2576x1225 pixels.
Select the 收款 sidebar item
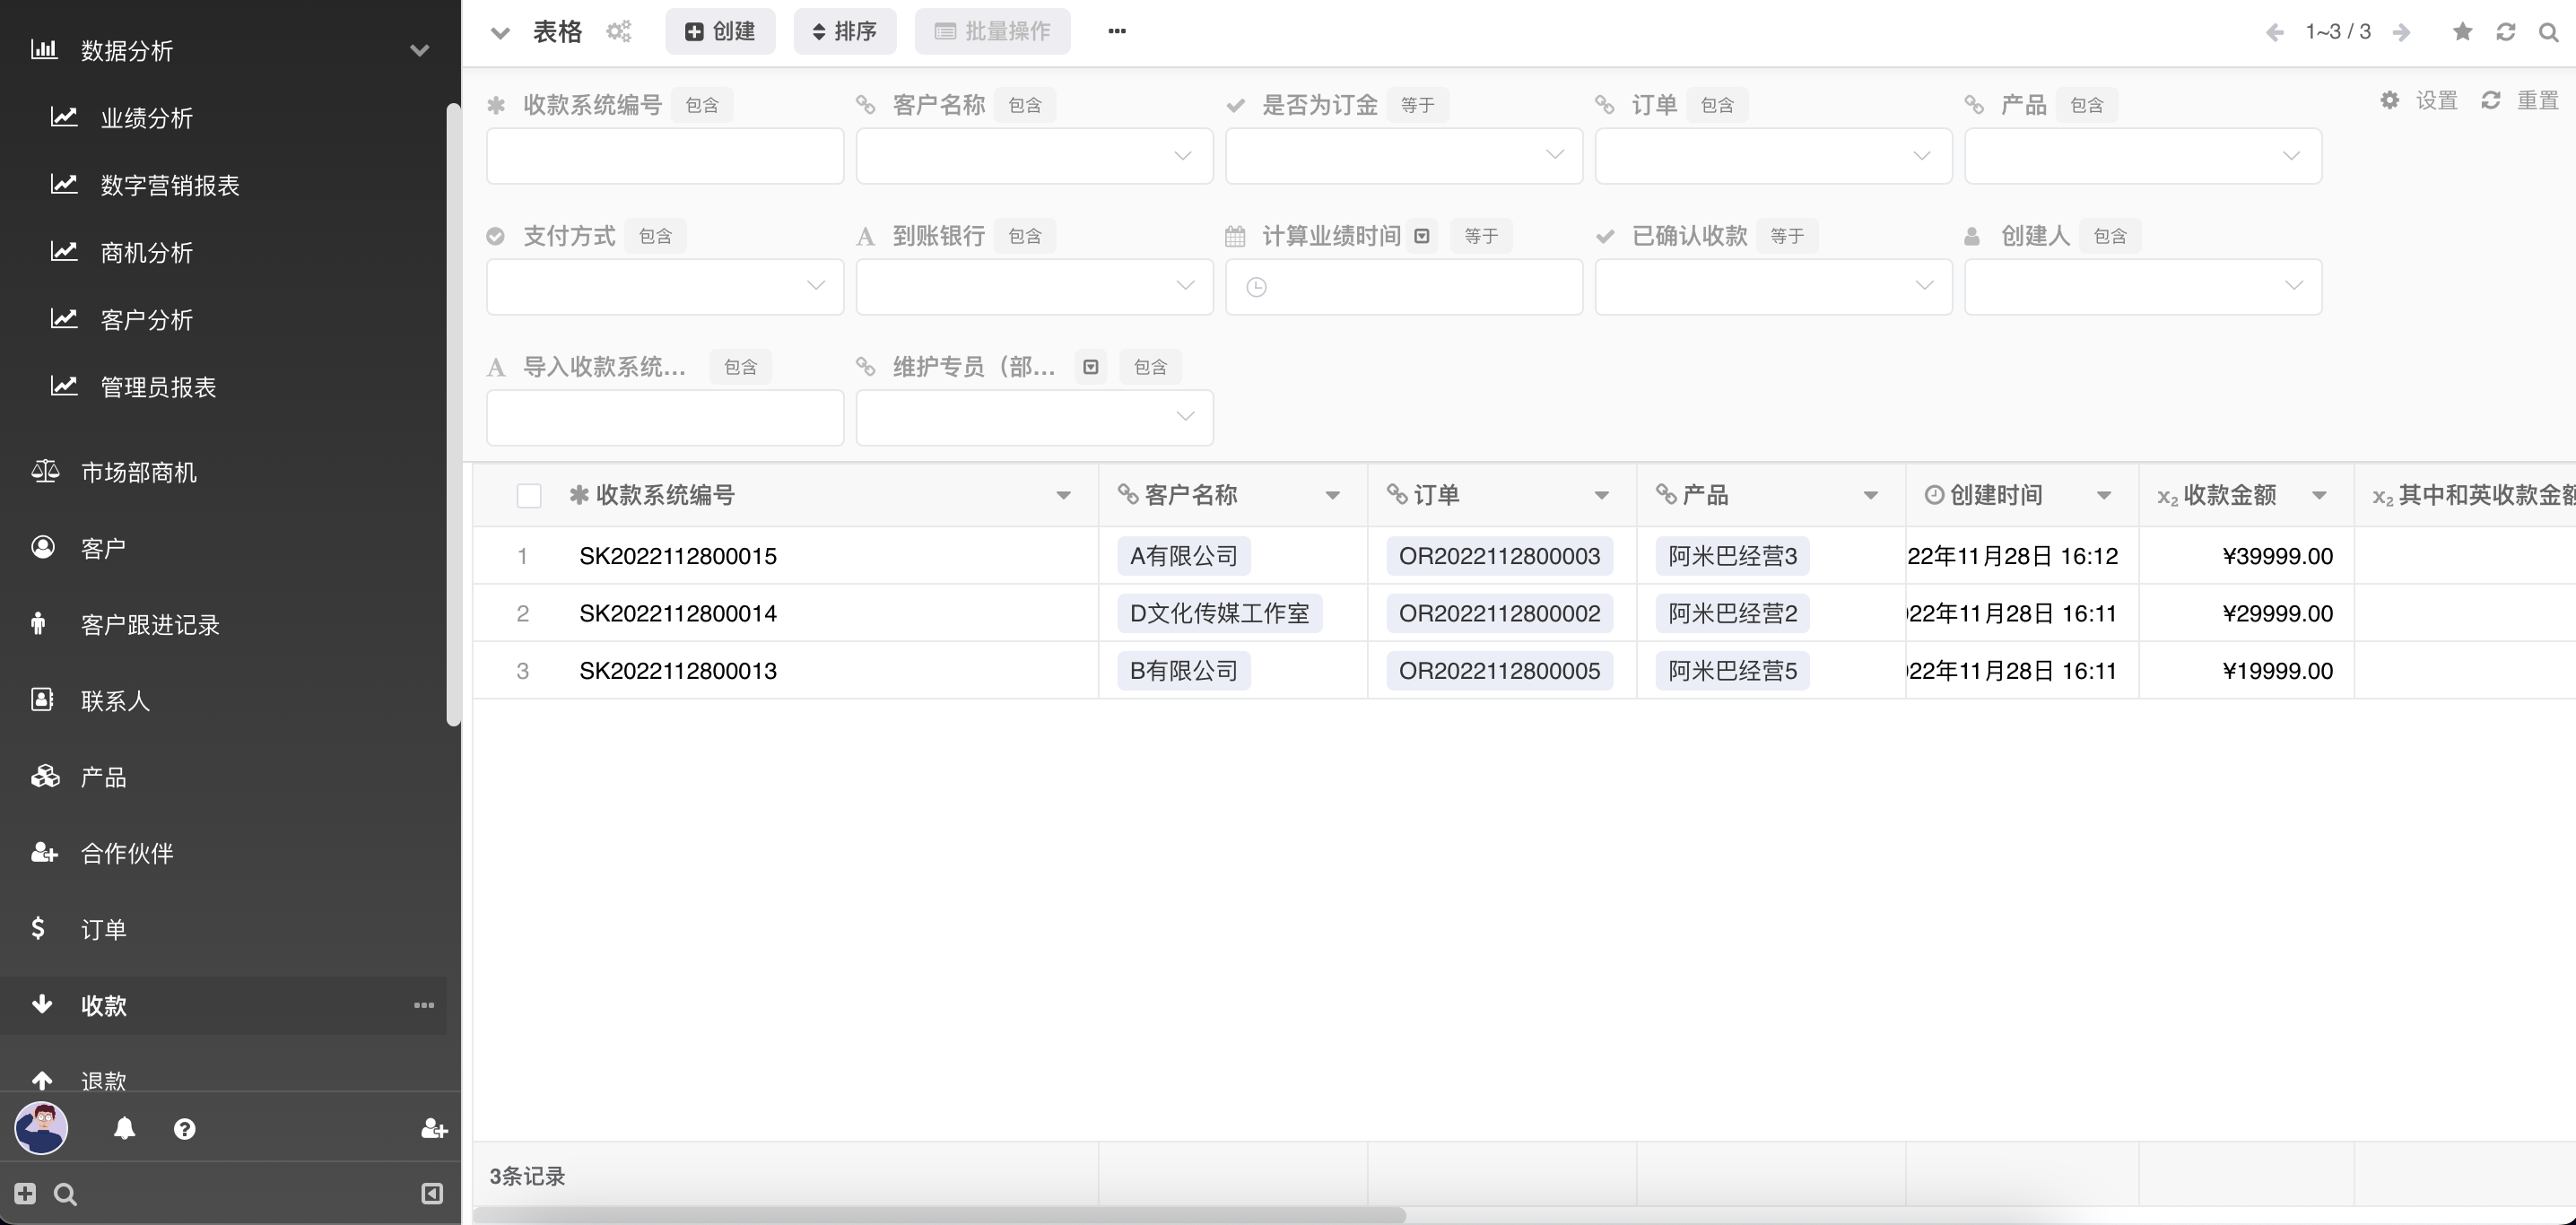pos(222,1005)
